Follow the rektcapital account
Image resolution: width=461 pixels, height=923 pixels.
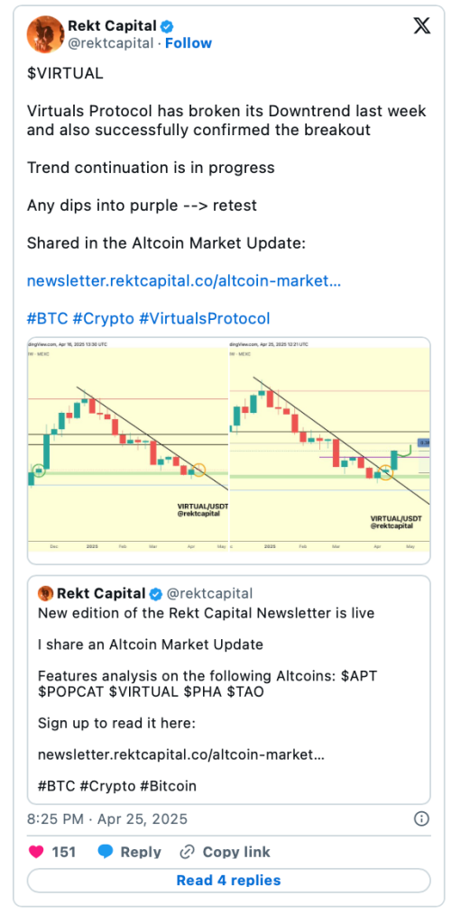click(x=188, y=43)
